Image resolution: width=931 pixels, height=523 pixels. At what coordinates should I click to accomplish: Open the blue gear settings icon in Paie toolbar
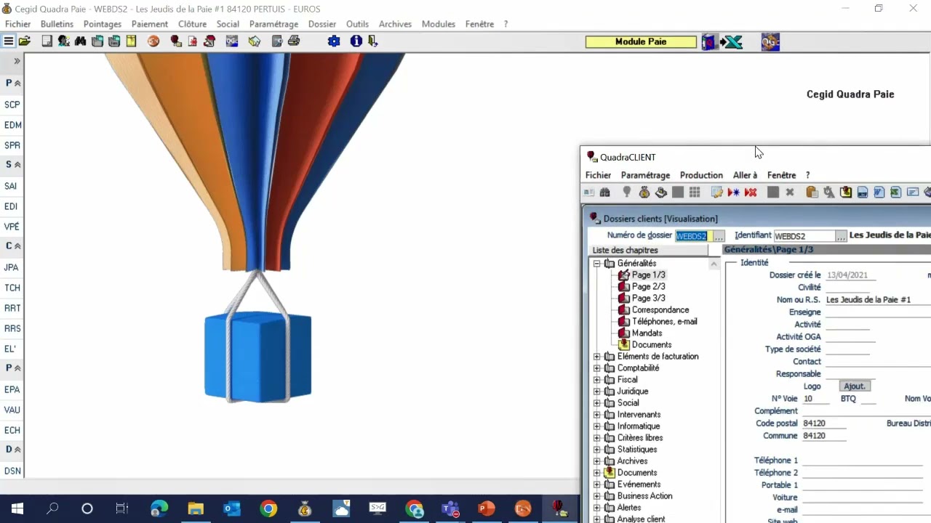pyautogui.click(x=334, y=41)
